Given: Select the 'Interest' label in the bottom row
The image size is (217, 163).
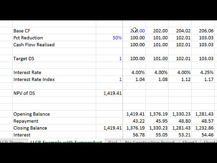Looking at the screenshot, I should tap(54, 135).
